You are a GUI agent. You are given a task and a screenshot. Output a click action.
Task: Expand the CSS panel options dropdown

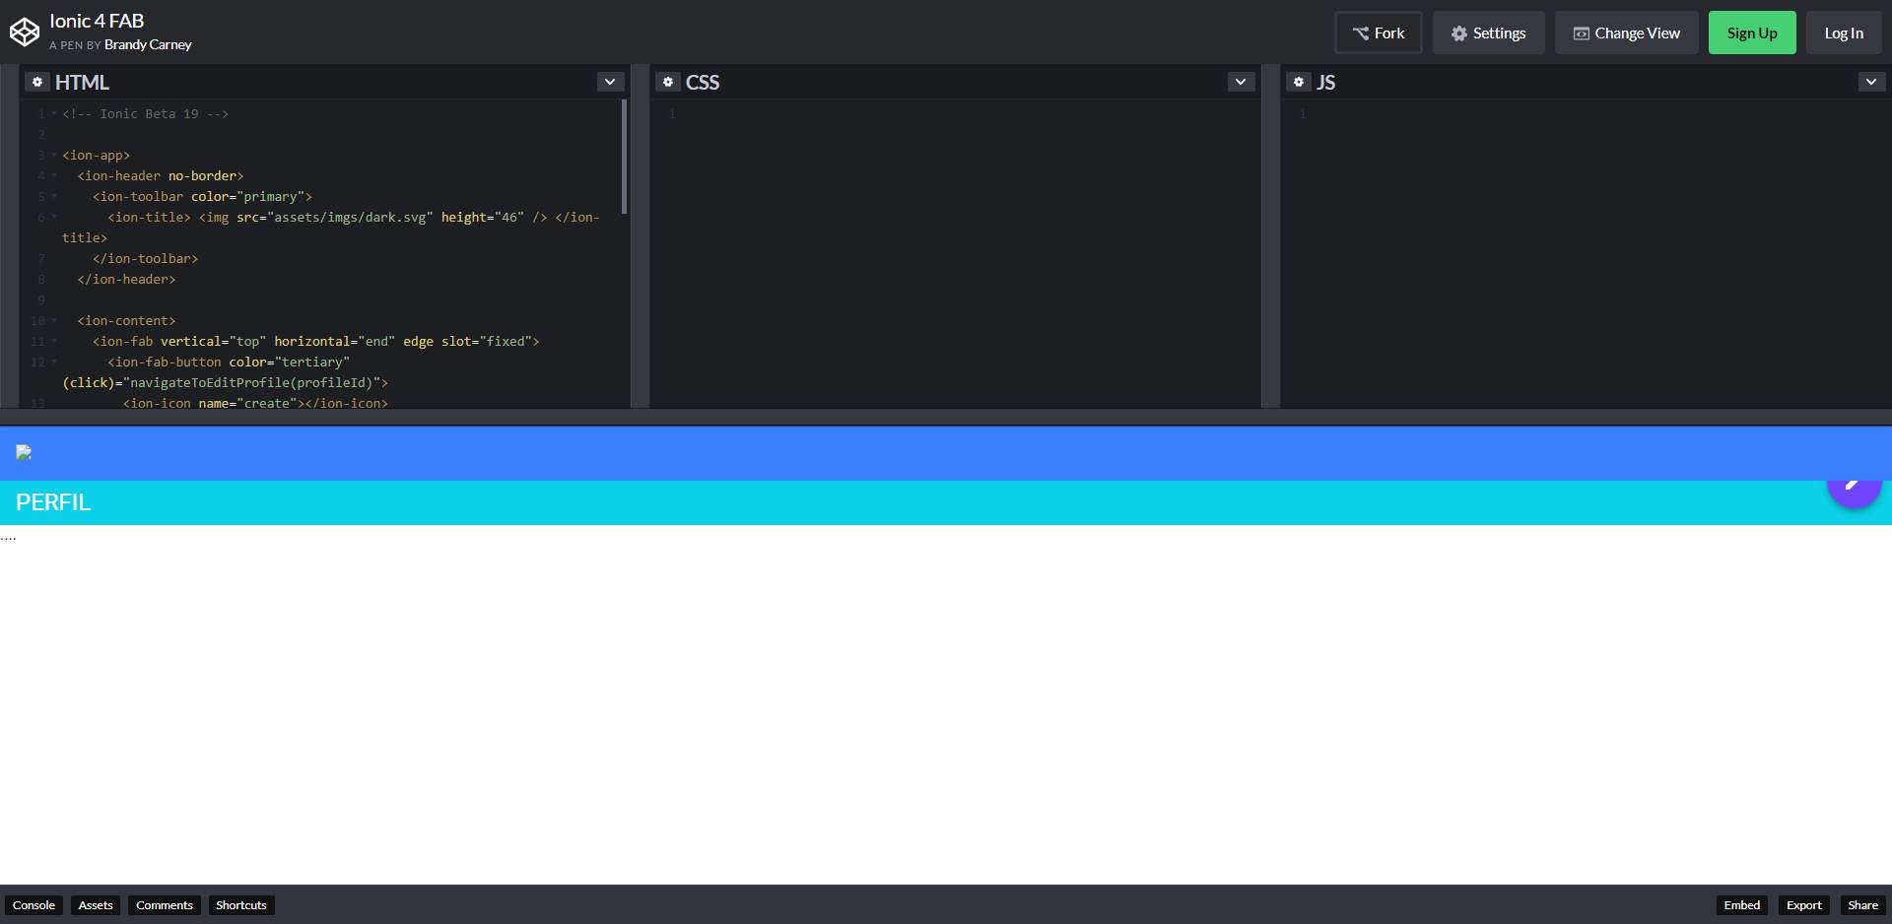[1241, 82]
